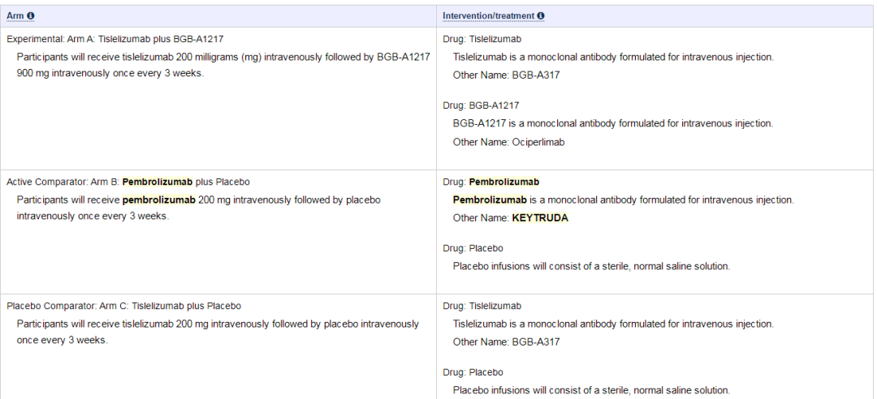The width and height of the screenshot is (877, 399).
Task: Click "Pembrolizumab is a monoclonal antibody" description
Action: 624,199
